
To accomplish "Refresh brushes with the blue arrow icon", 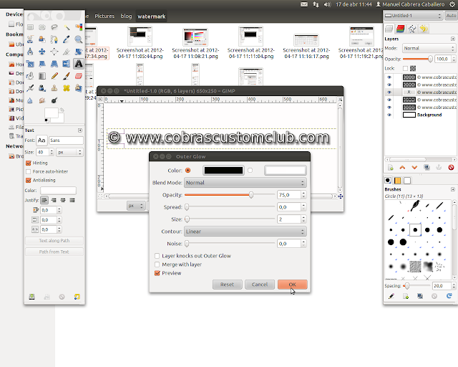I will coord(449,296).
